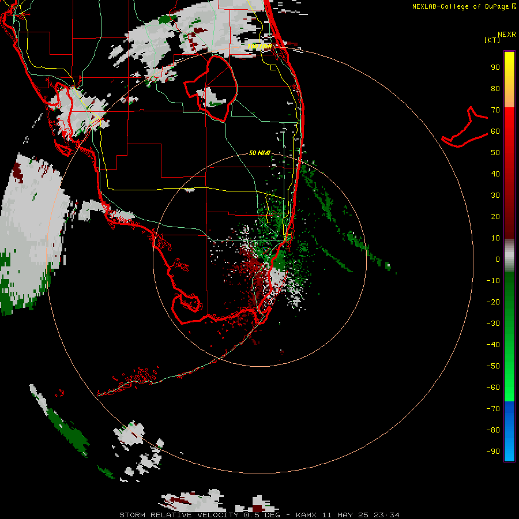This screenshot has height=519, width=519.
Task: Click the -40 value on velocity scale
Action: coord(493,345)
